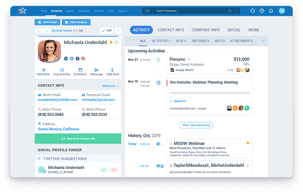Open Michaela's LinkedIn profile icon
303x192 pixels.
click(x=66, y=58)
